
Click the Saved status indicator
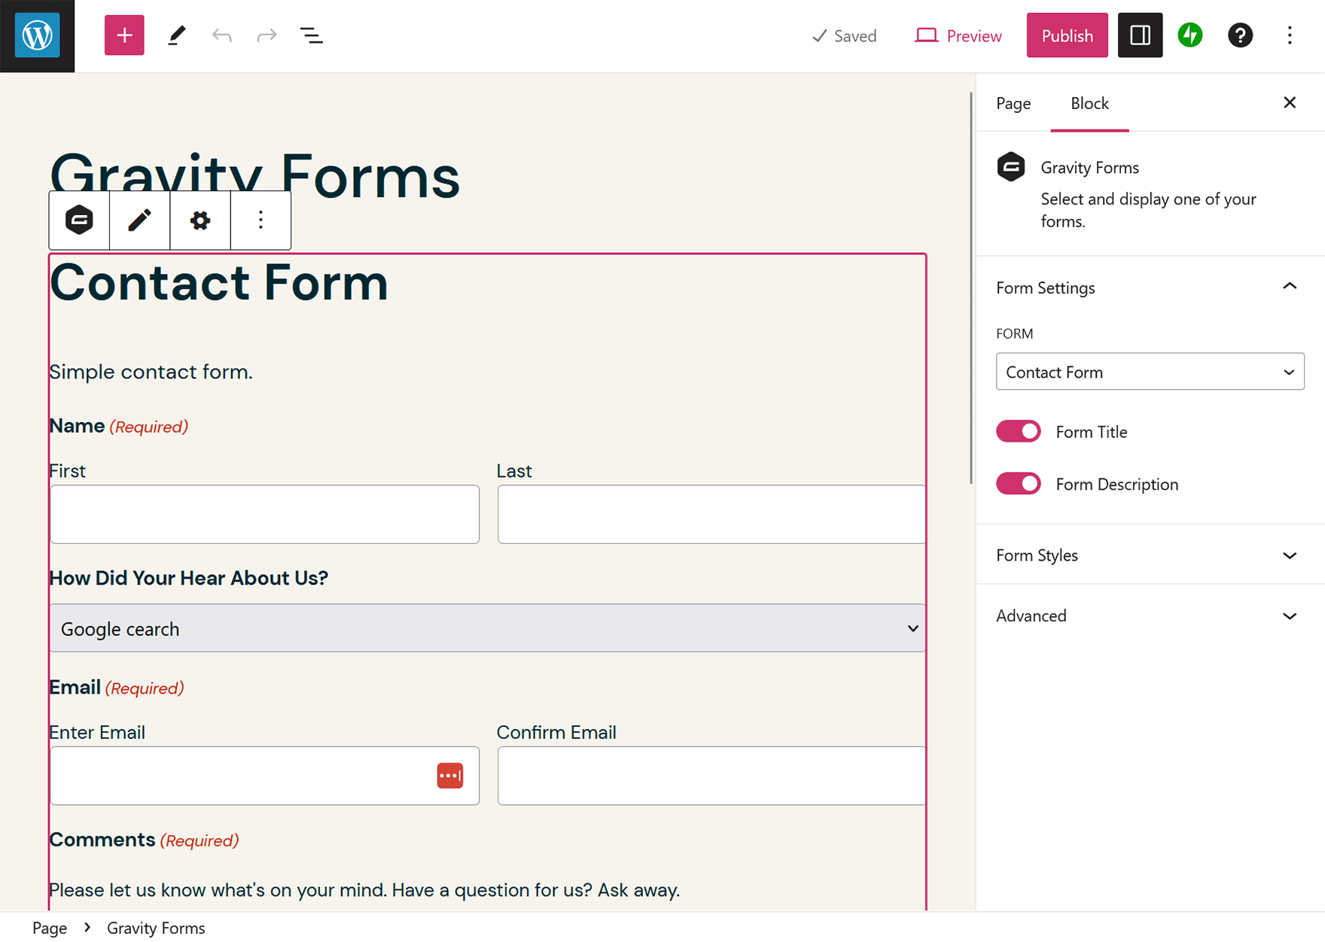[844, 35]
